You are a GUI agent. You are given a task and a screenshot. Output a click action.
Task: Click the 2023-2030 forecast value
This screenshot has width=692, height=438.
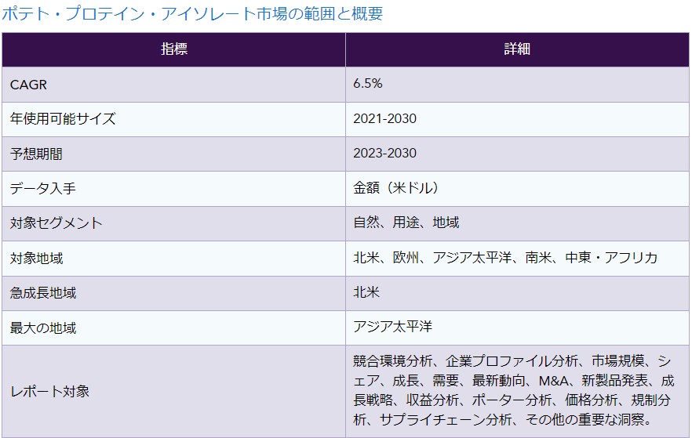[385, 154]
